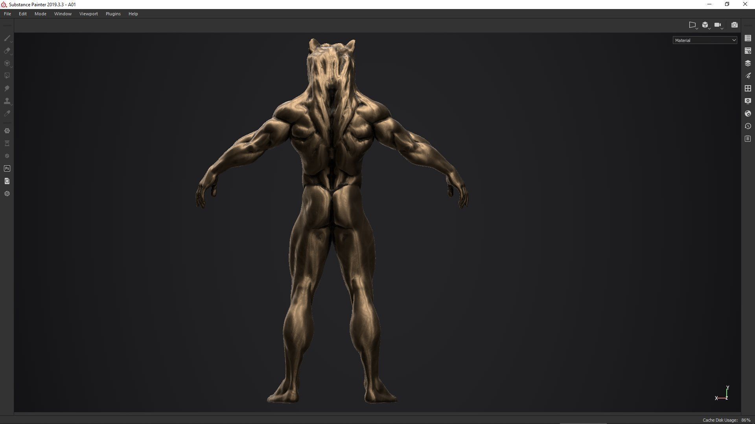Viewport: 755px width, 424px height.
Task: Select the Projection tool cube icon
Action: click(x=7, y=63)
